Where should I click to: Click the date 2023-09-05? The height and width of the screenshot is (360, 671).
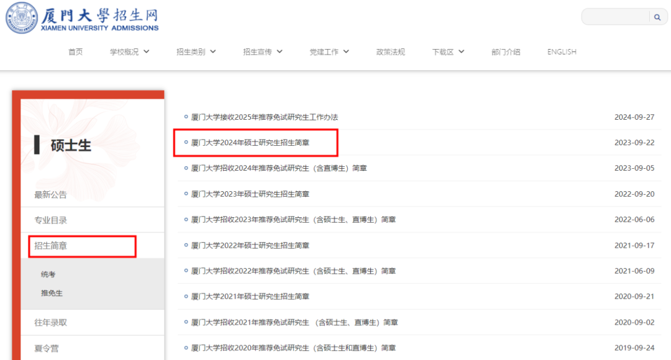pyautogui.click(x=634, y=168)
